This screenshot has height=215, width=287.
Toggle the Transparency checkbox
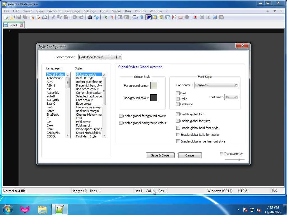coord(221,154)
